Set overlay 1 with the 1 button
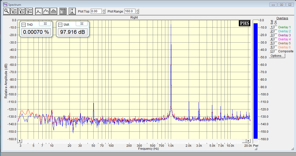 click(272, 27)
